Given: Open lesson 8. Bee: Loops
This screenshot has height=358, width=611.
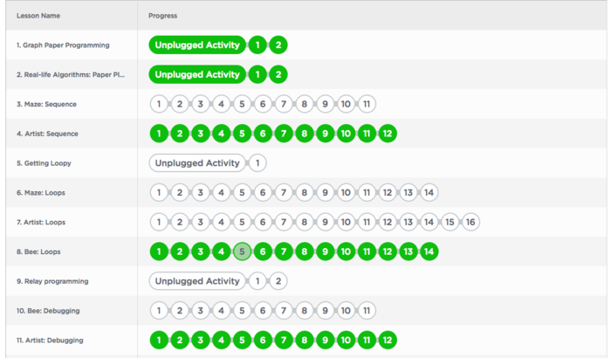Looking at the screenshot, I should pos(46,252).
